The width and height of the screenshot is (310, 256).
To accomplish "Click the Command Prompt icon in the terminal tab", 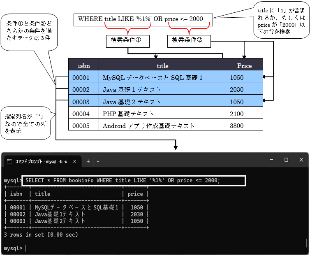I will pos(9,161).
